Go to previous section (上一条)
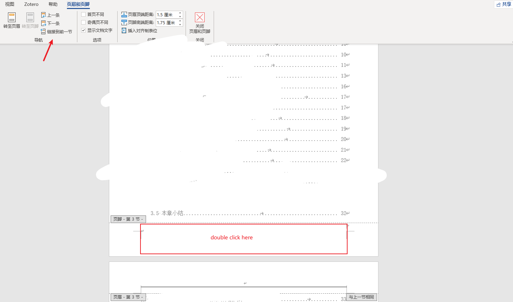513x302 pixels. tap(51, 15)
